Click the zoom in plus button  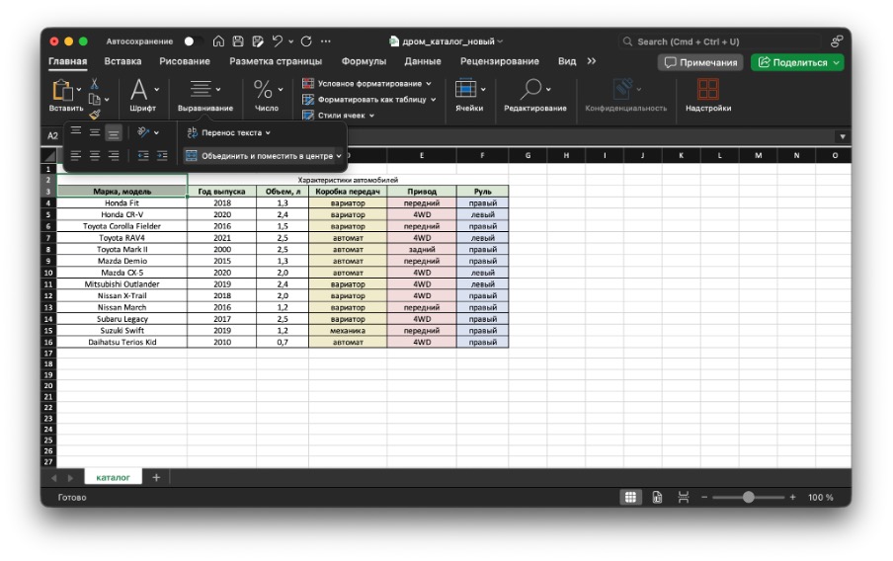792,497
